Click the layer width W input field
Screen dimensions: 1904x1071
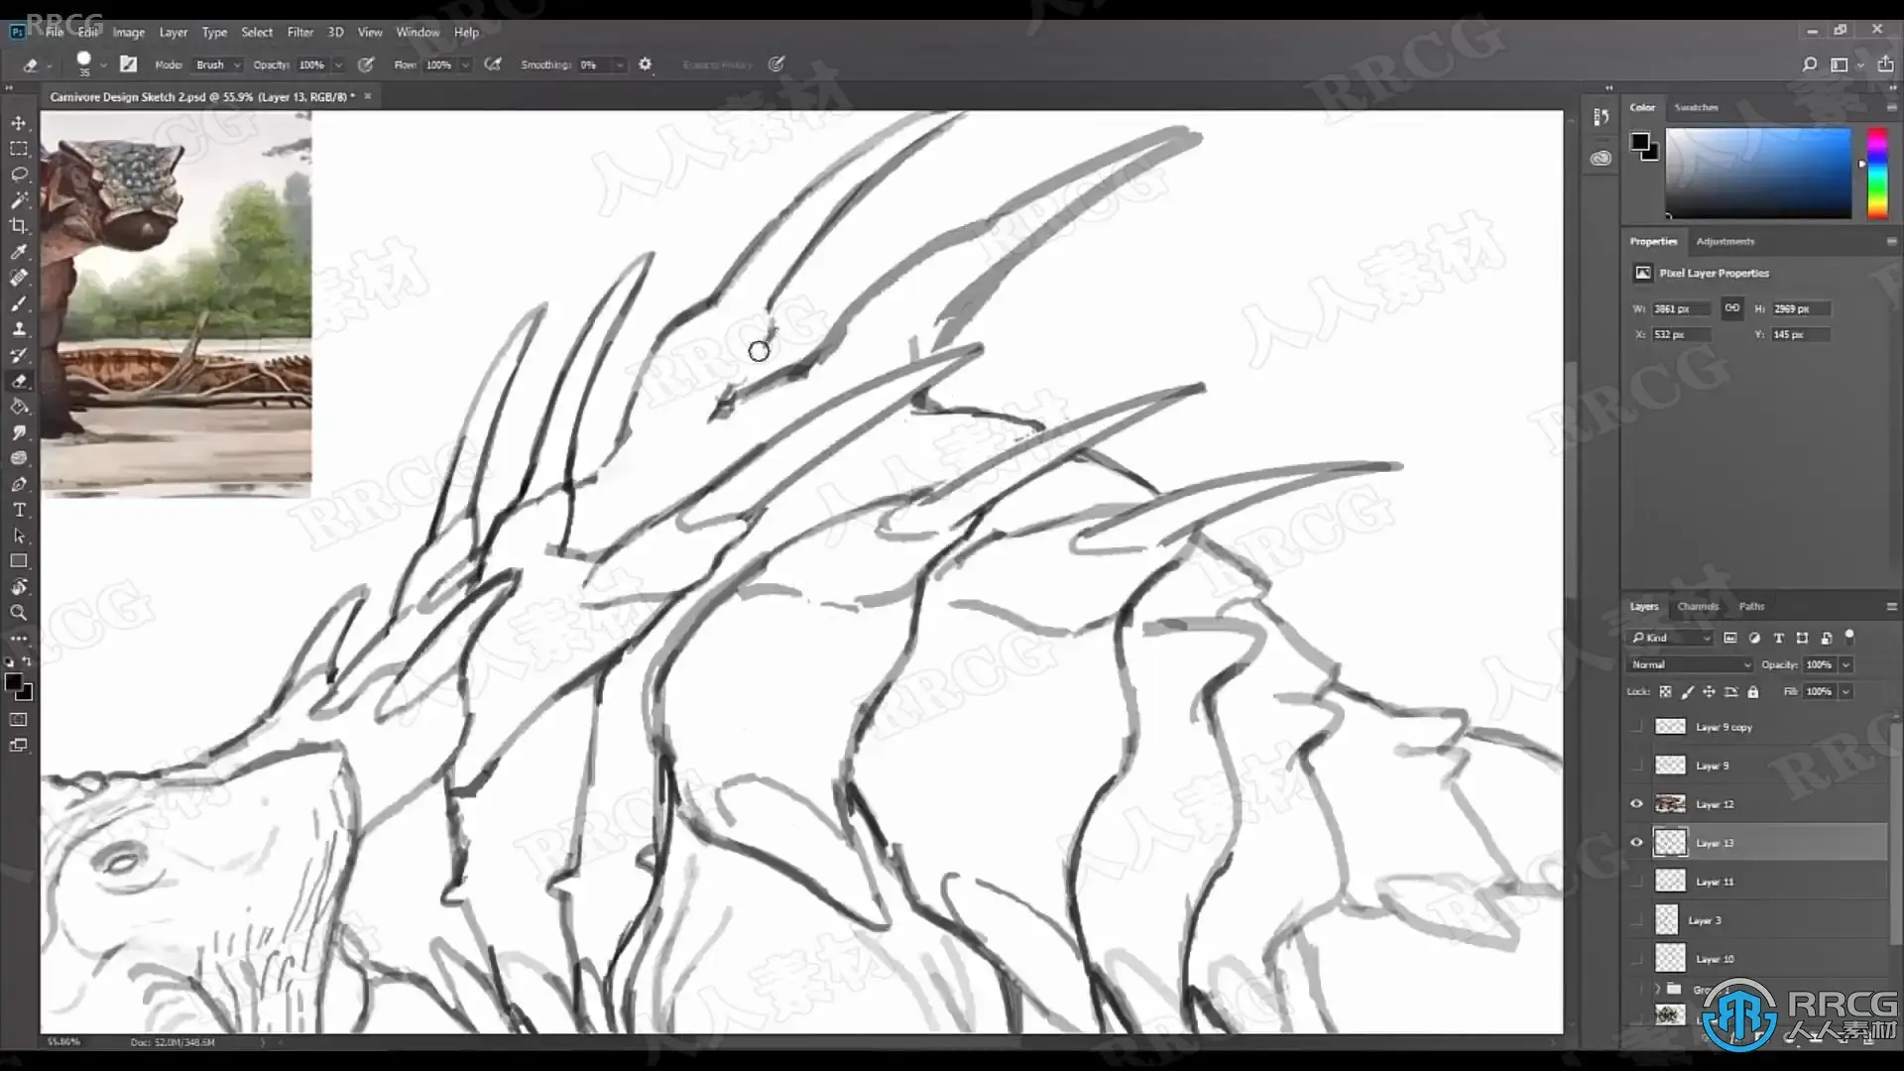tap(1679, 309)
